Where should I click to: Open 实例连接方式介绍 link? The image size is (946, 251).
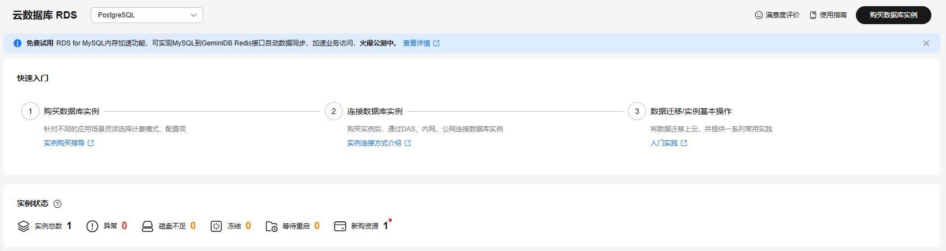374,143
